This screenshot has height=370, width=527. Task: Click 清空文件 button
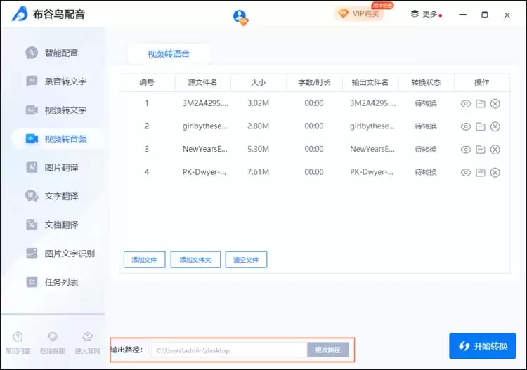click(246, 260)
